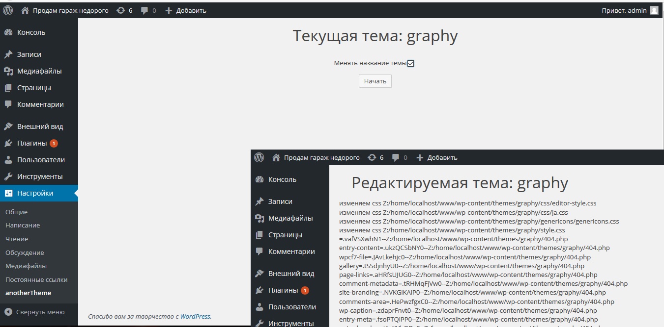This screenshot has width=664, height=327.
Task: Click Добавить in the inset window bar
Action: (x=442, y=157)
